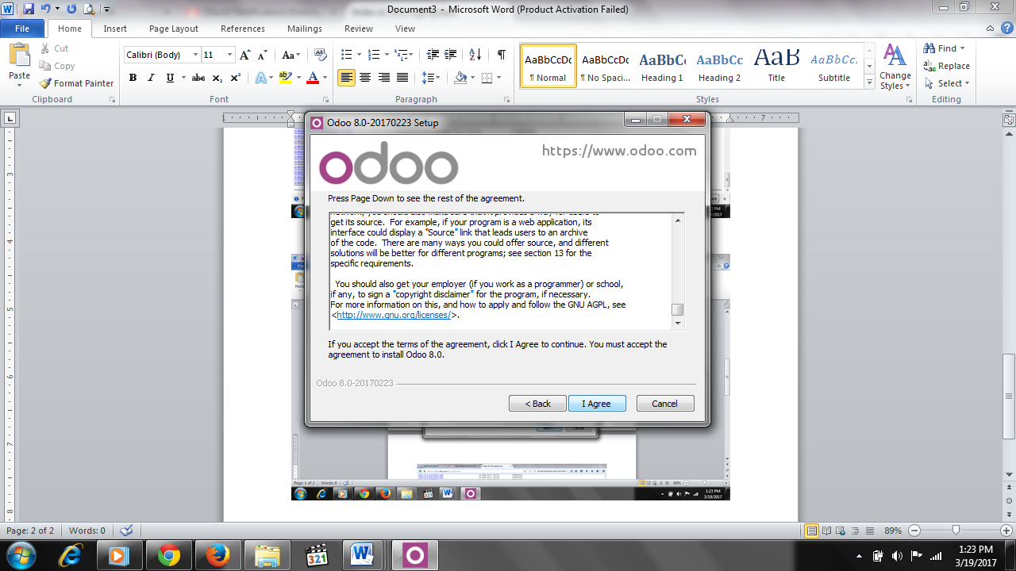Toggle Underline formatting
1016x571 pixels.
170,78
